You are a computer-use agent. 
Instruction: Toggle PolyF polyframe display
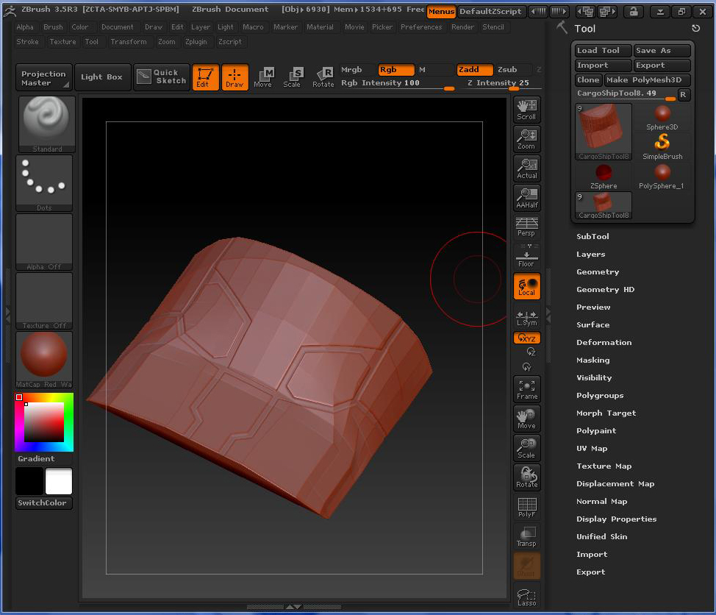[x=526, y=507]
